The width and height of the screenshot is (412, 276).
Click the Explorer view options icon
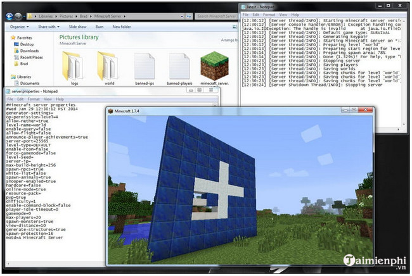pos(235,27)
